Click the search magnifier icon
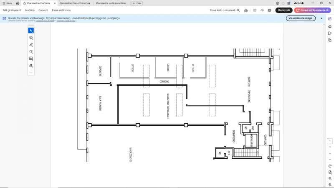 point(238,10)
